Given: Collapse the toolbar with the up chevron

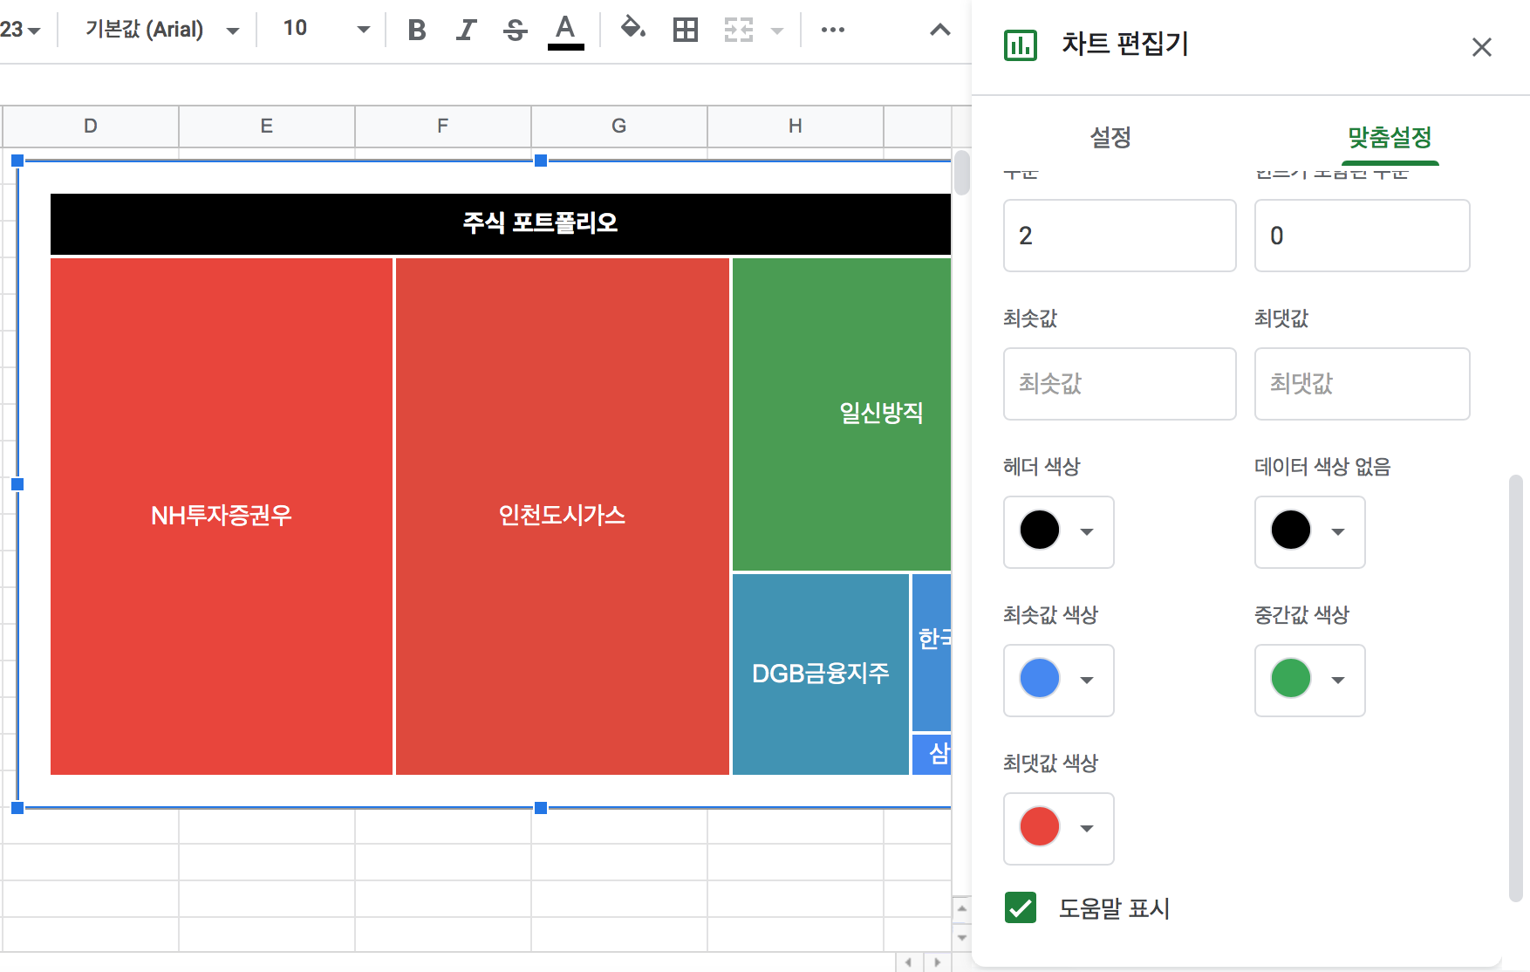Looking at the screenshot, I should (x=939, y=30).
